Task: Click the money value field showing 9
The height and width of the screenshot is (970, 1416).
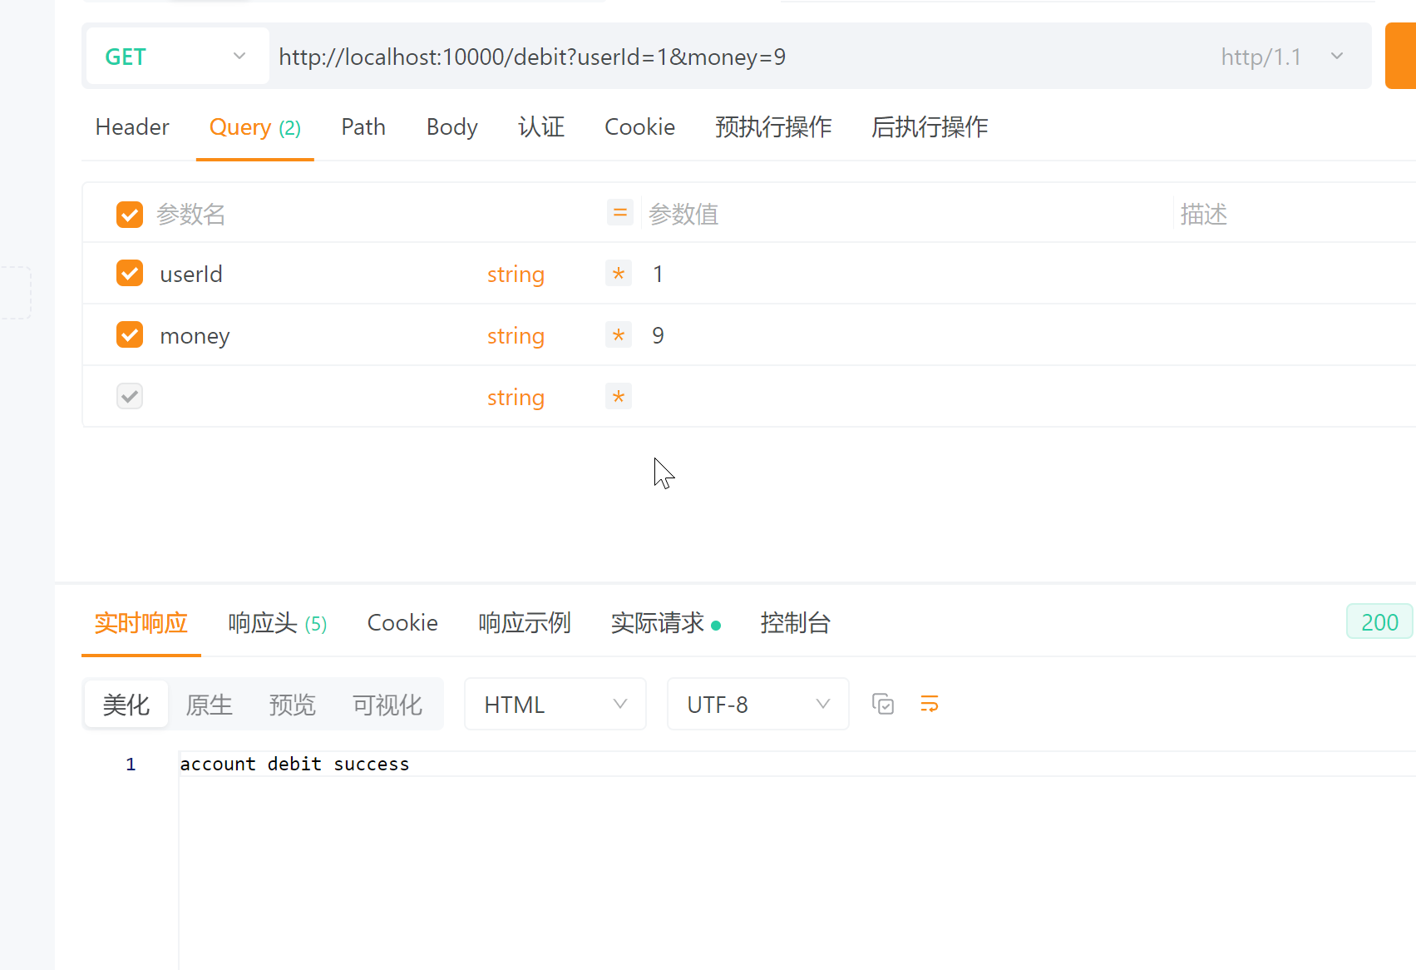Action: (x=906, y=335)
